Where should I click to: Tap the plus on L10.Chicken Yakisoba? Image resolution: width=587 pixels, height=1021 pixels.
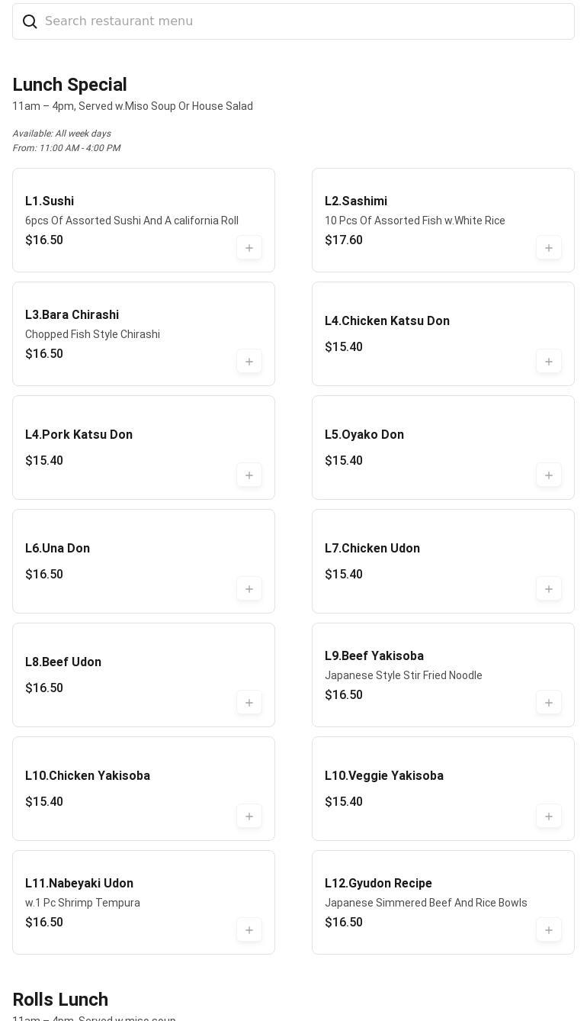[x=249, y=816]
